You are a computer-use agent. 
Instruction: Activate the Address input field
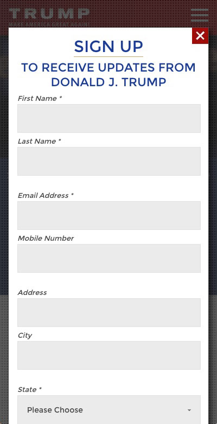(x=109, y=313)
